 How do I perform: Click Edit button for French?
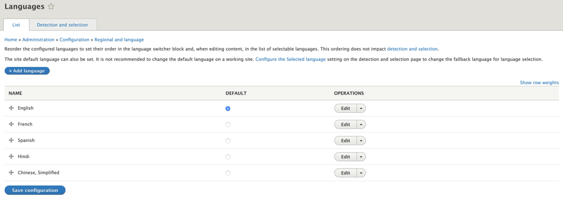click(x=346, y=124)
